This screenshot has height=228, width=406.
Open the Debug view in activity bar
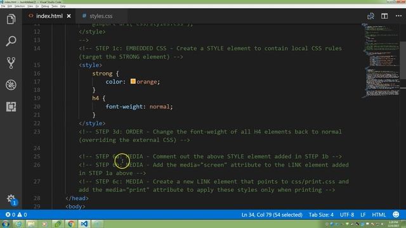tap(11, 85)
